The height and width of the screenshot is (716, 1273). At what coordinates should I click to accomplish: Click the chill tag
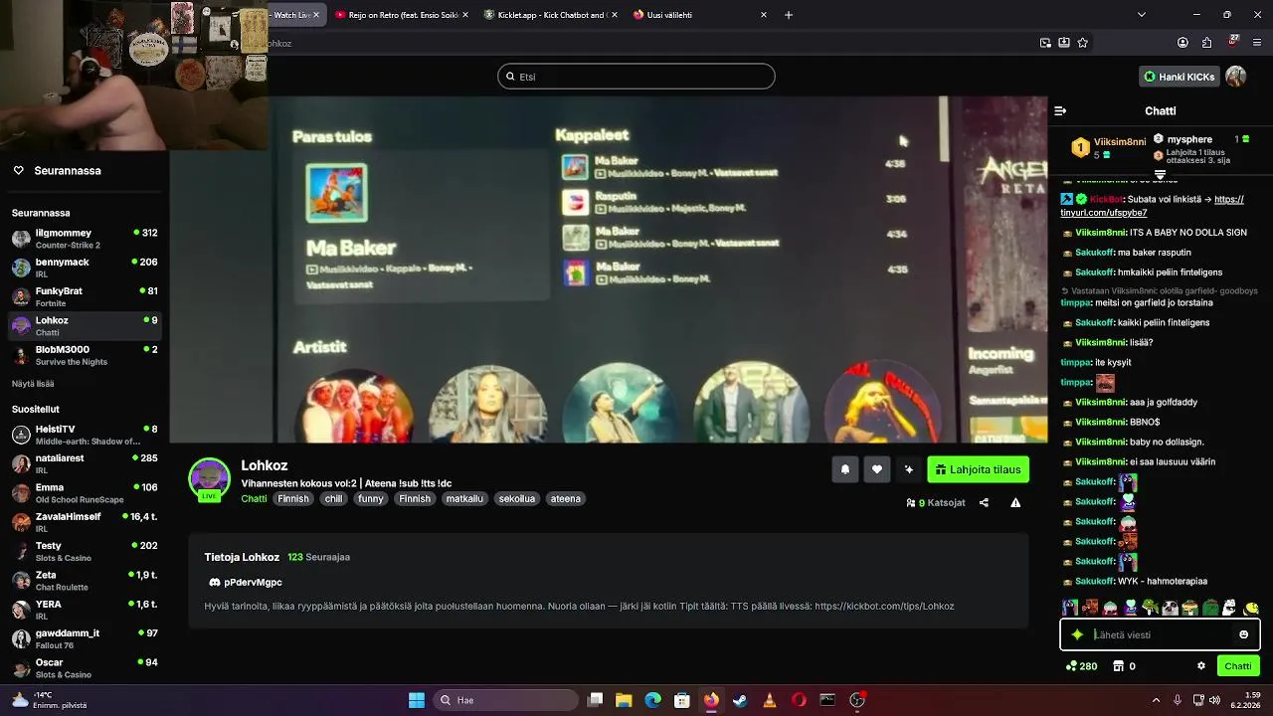pos(333,499)
